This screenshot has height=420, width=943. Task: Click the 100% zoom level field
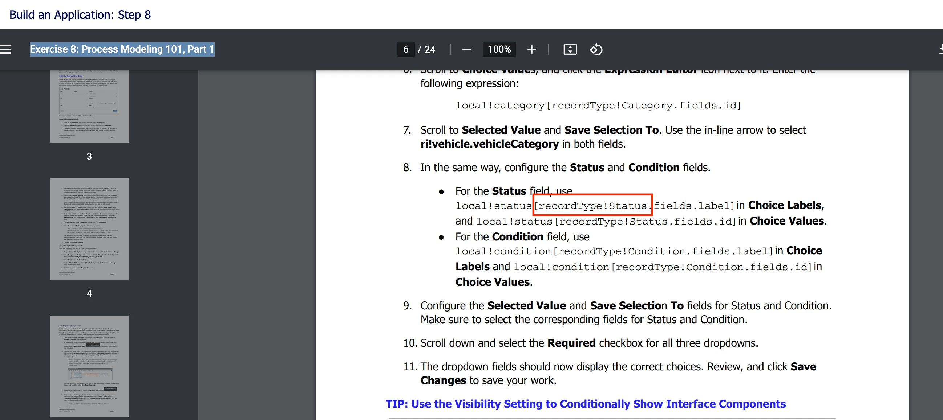(x=499, y=49)
